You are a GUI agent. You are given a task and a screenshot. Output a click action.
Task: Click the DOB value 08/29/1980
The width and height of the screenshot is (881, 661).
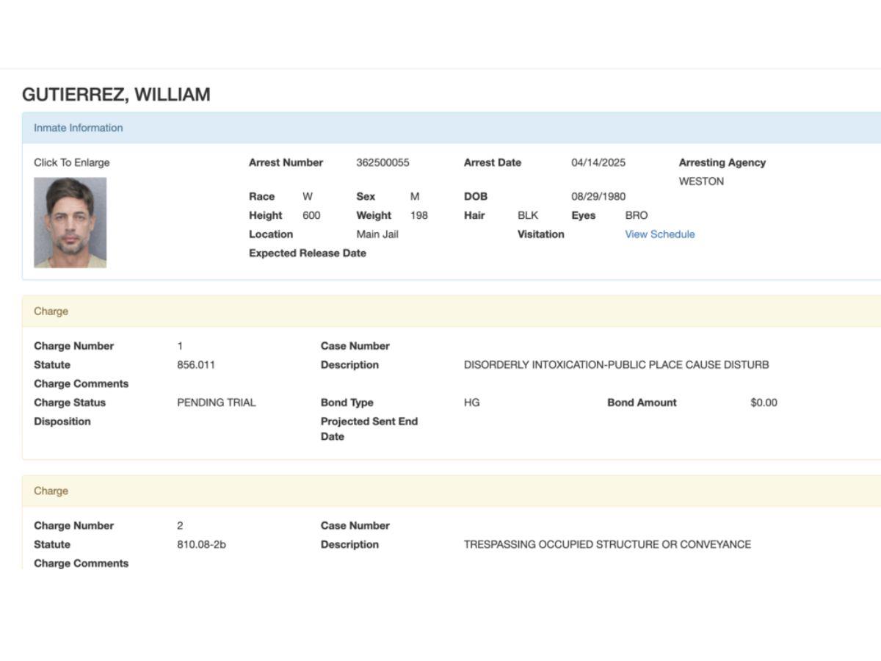click(x=598, y=196)
